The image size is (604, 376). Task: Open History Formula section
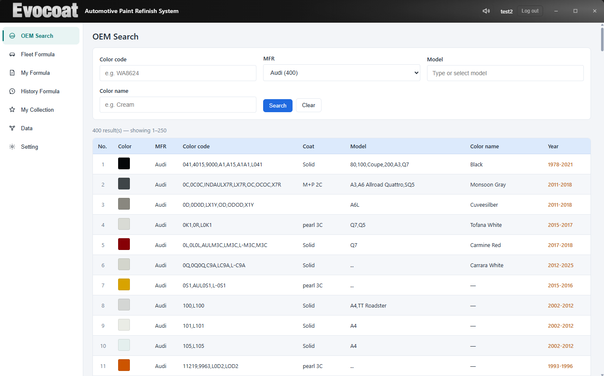tap(41, 91)
